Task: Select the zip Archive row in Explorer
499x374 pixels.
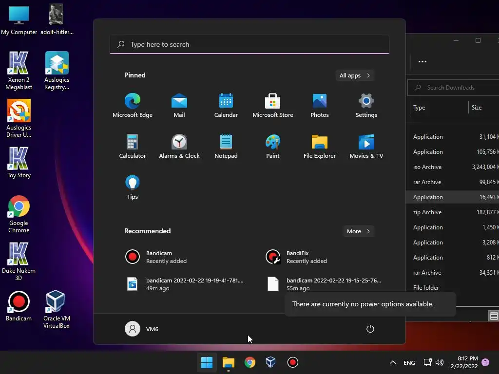Action: click(x=453, y=212)
